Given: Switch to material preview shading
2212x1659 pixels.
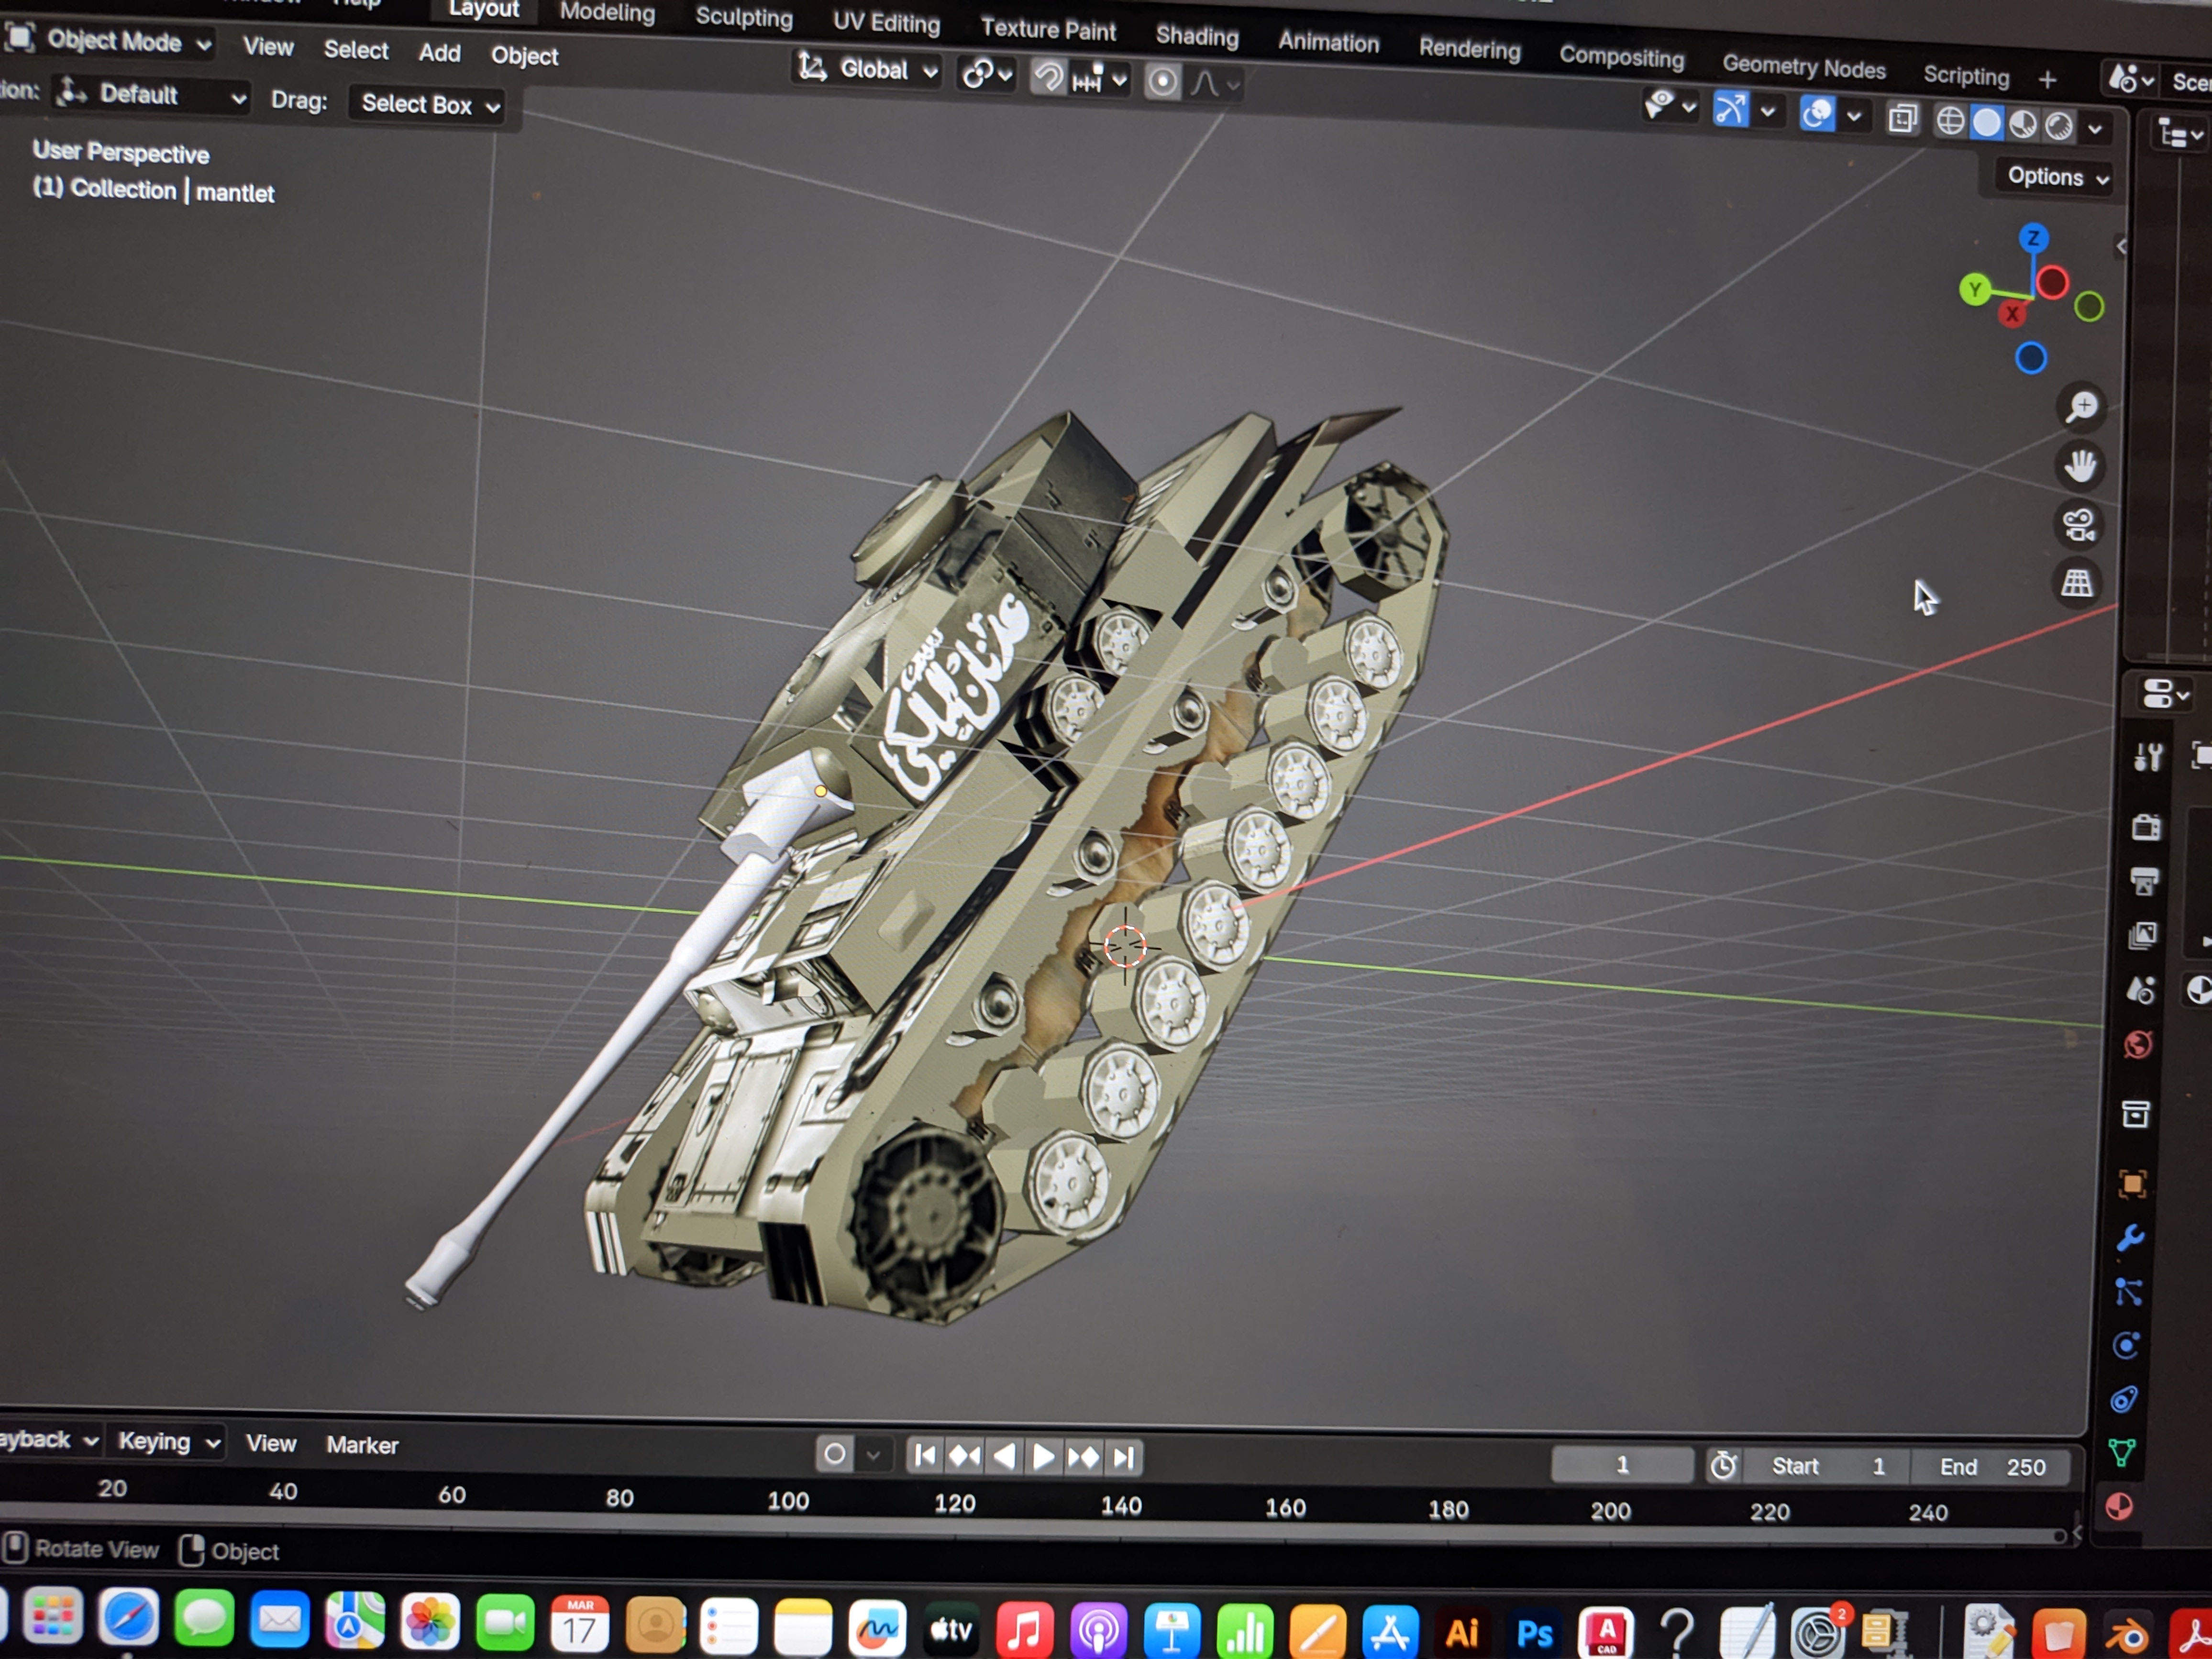Looking at the screenshot, I should click(2023, 125).
